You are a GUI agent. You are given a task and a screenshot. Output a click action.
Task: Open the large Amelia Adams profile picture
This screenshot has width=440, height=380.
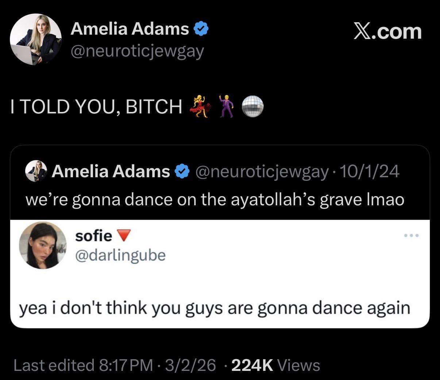point(36,39)
